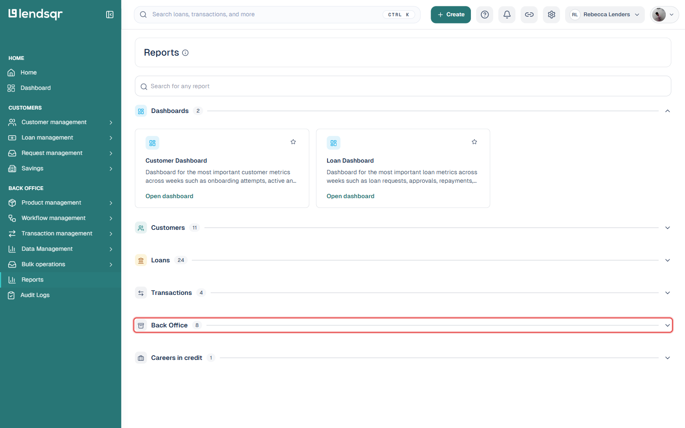Click the Loan Dashboard card icon
The image size is (685, 428).
(334, 143)
